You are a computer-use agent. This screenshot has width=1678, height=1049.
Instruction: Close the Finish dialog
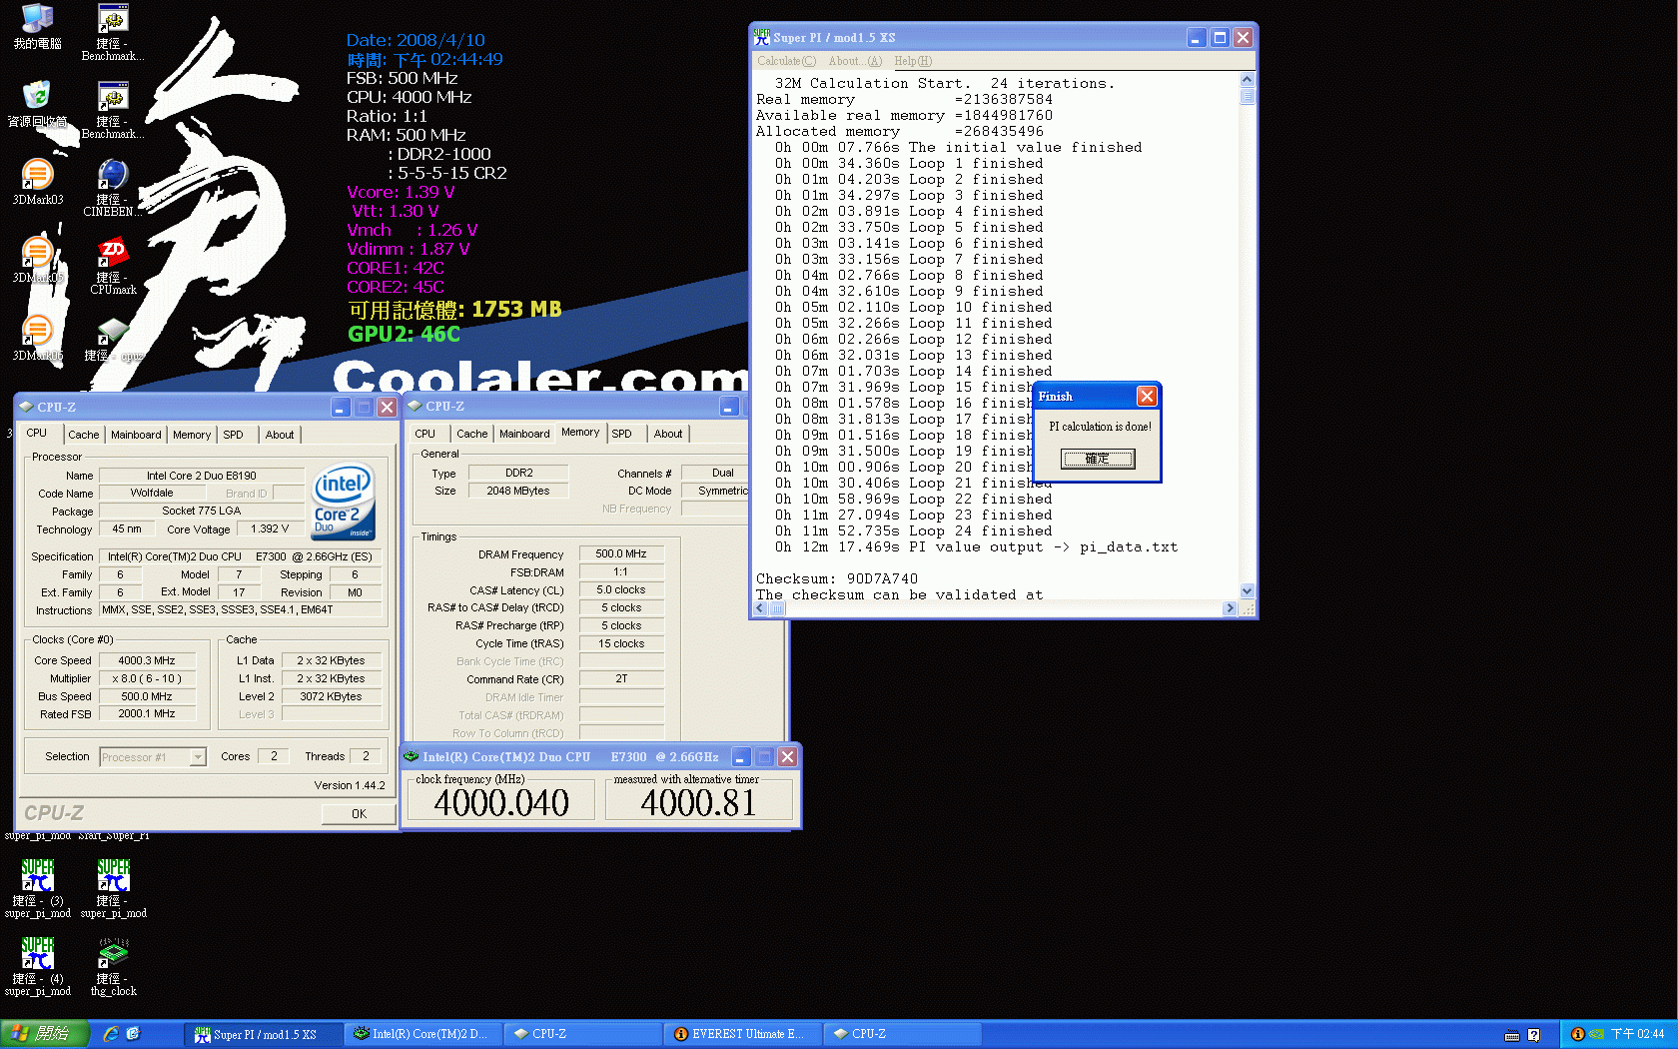pyautogui.click(x=1147, y=397)
